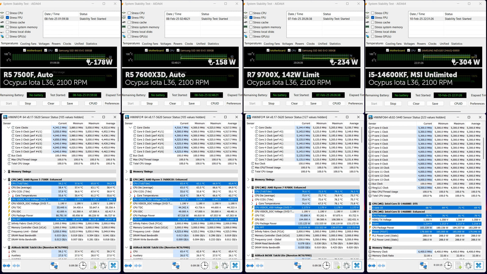Open Unified tab in R7 9700X AIDA64 window
The height and width of the screenshot is (274, 487).
(323, 44)
